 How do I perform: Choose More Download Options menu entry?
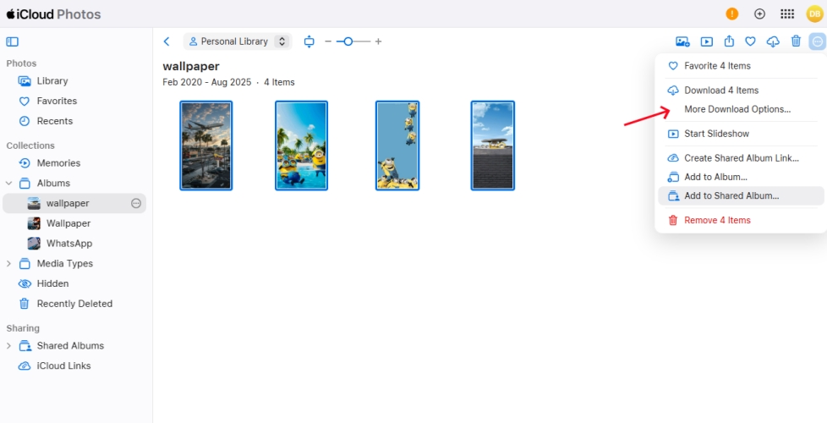pos(741,109)
